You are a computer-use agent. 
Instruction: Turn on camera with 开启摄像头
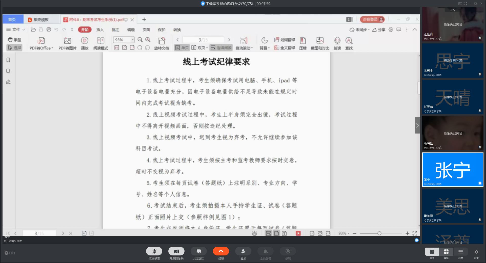click(x=176, y=251)
